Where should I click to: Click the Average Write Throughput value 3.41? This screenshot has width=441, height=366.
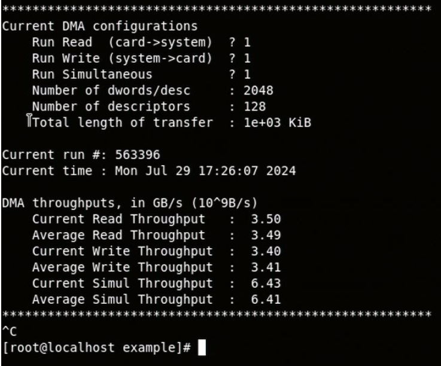click(266, 267)
